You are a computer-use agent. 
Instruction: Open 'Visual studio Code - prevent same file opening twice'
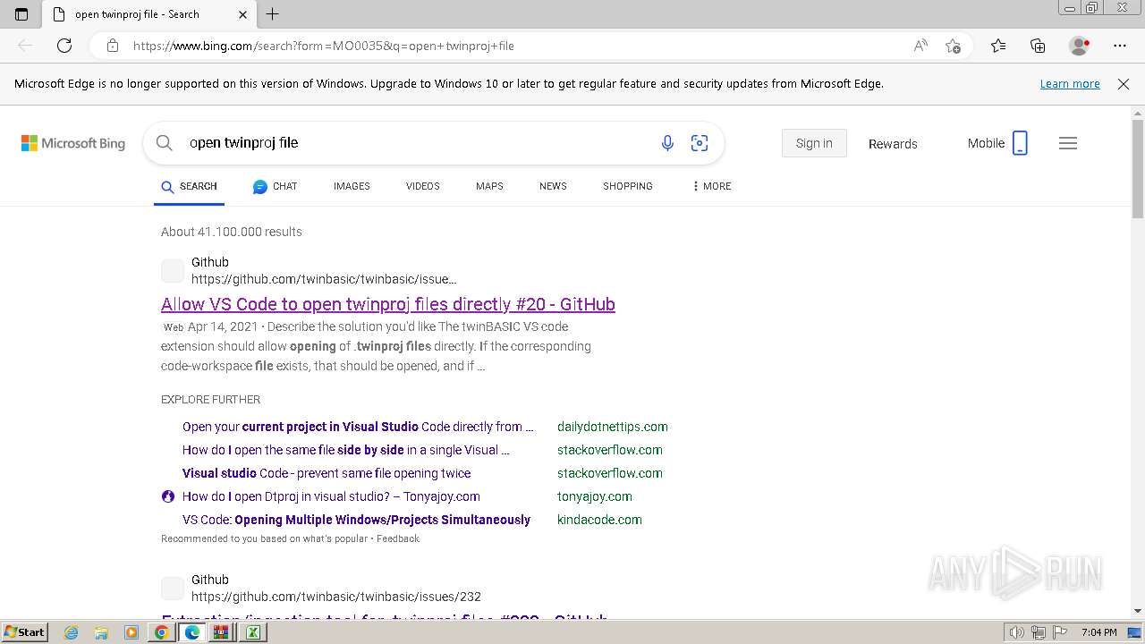pyautogui.click(x=327, y=473)
